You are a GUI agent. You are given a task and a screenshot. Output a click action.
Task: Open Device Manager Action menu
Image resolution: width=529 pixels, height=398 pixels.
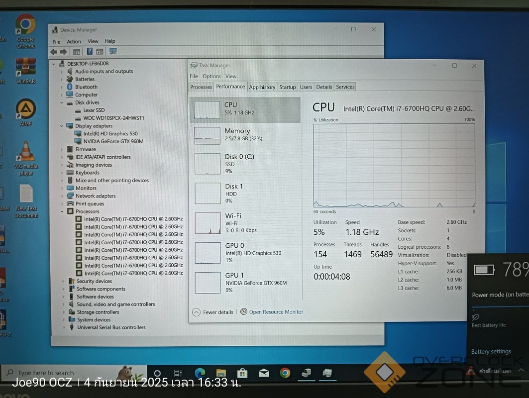74,41
